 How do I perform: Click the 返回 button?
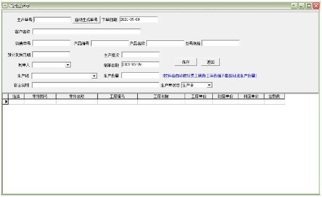click(210, 62)
